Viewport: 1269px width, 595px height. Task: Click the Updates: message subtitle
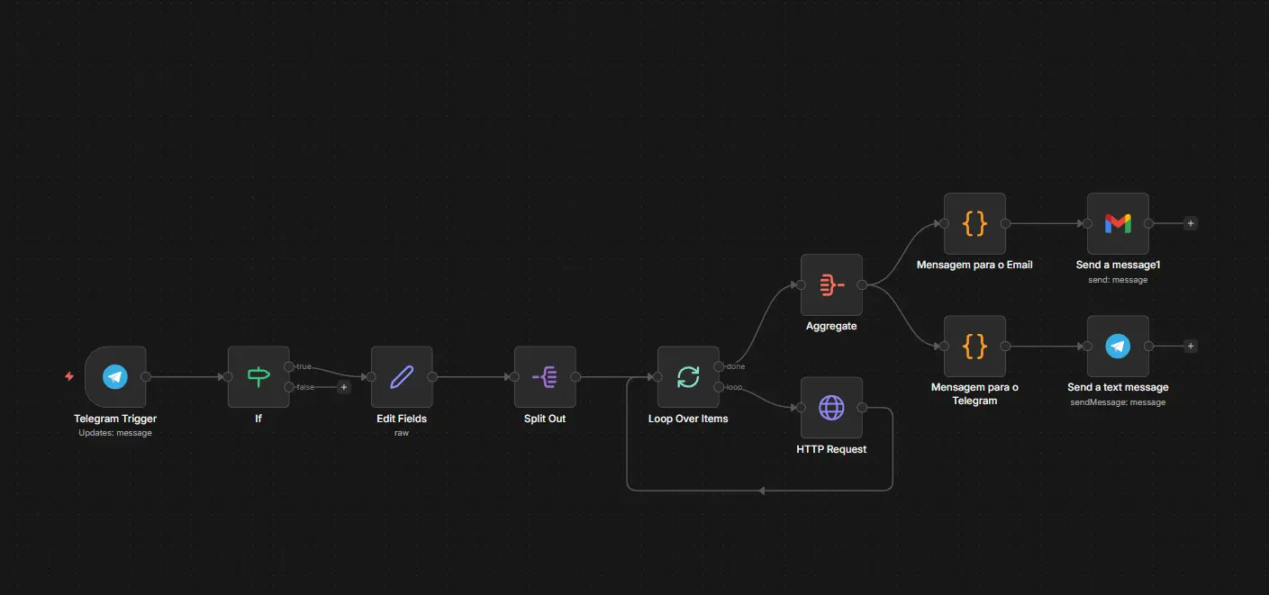[115, 433]
